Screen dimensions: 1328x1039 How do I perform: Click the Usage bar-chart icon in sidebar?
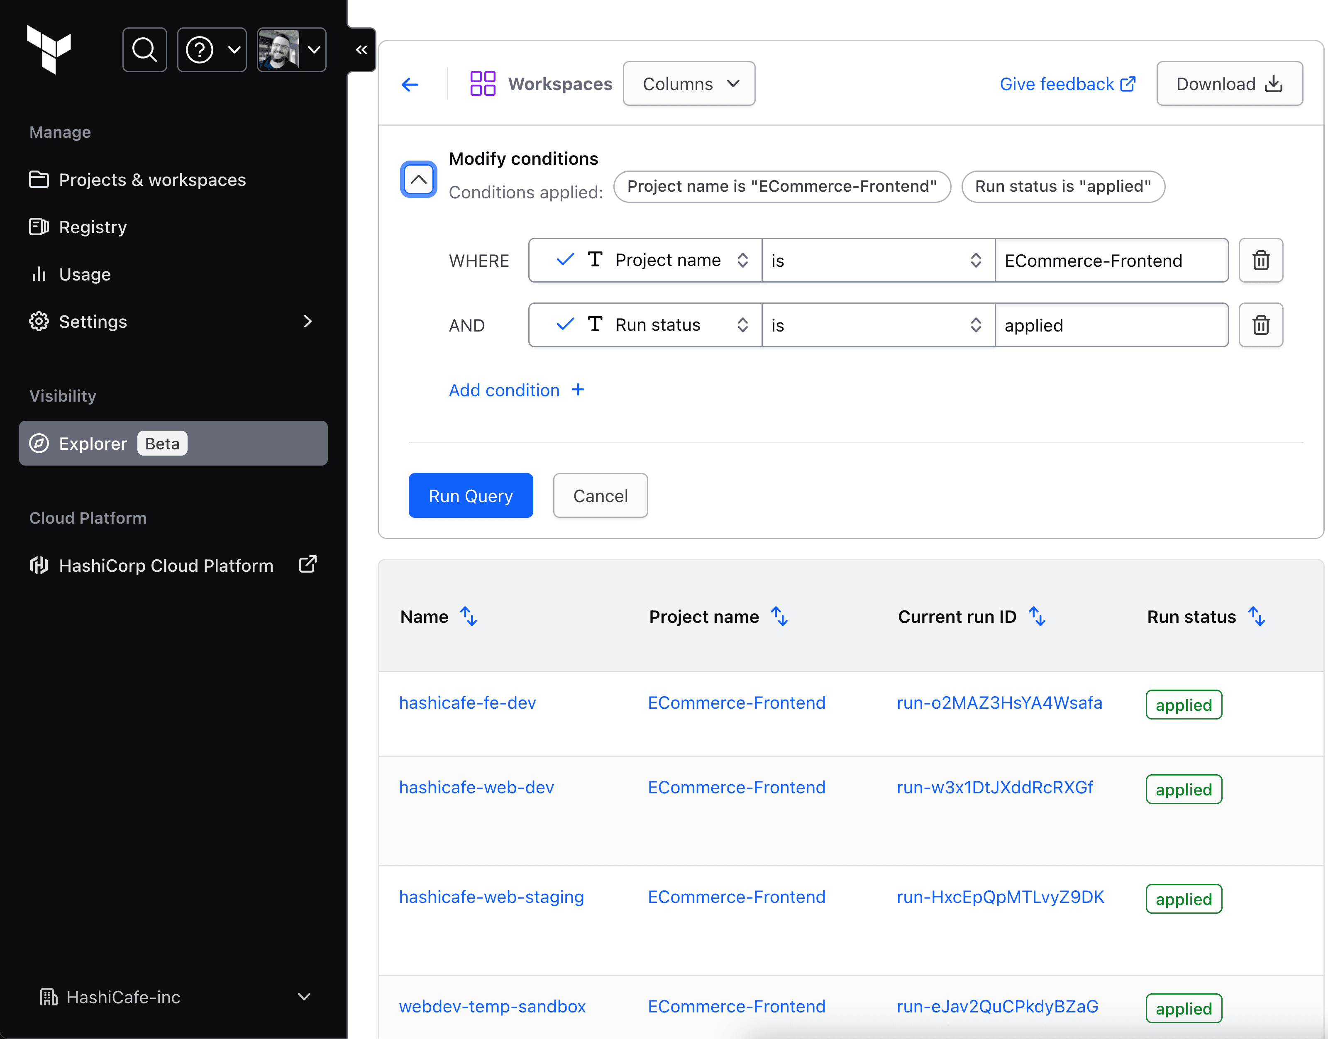(x=39, y=274)
